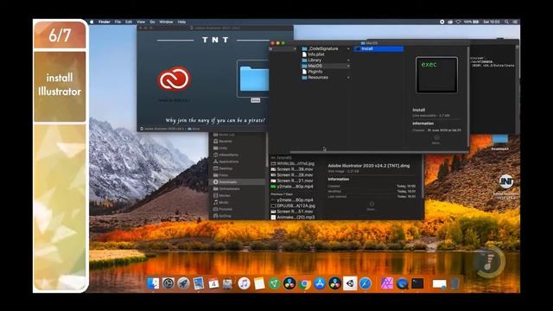The image size is (553, 311).
Task: Open the File menu
Action: [118, 22]
